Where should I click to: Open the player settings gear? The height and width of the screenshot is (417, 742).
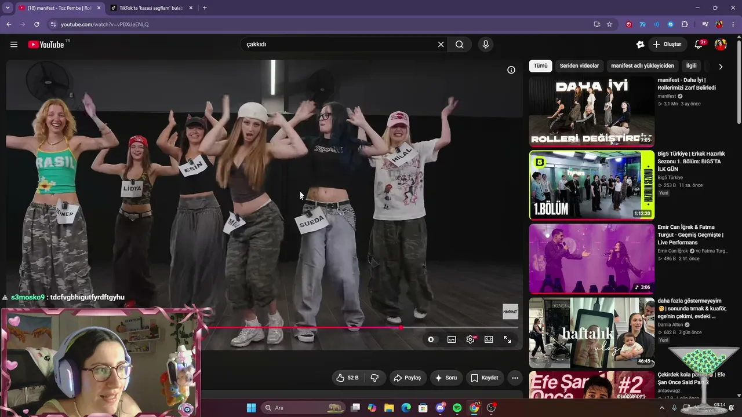pos(470,339)
